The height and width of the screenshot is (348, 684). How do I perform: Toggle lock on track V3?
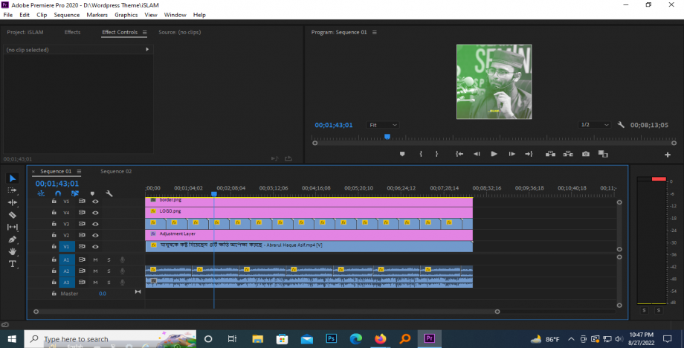tap(54, 223)
